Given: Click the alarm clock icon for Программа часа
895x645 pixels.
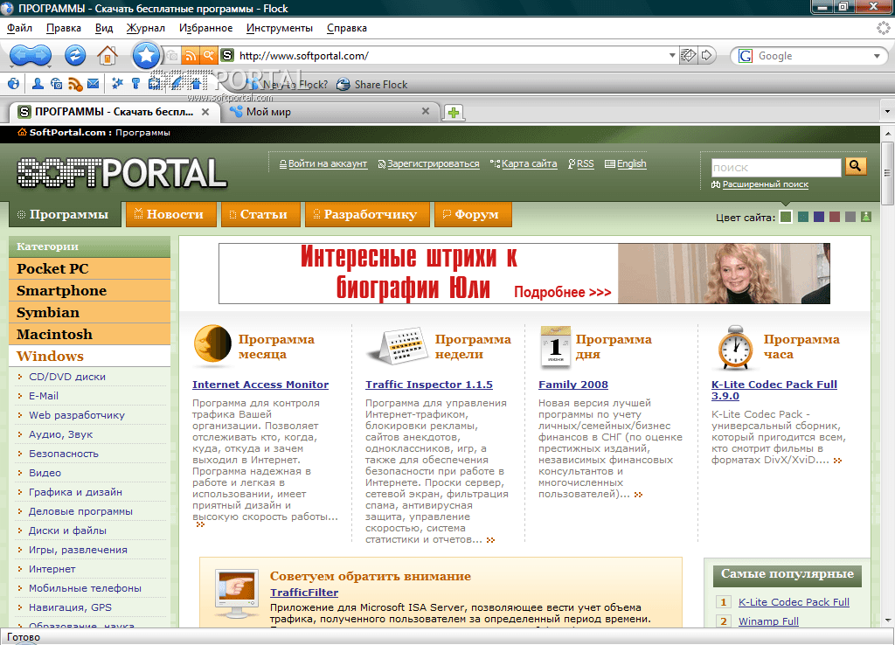Looking at the screenshot, I should (734, 347).
